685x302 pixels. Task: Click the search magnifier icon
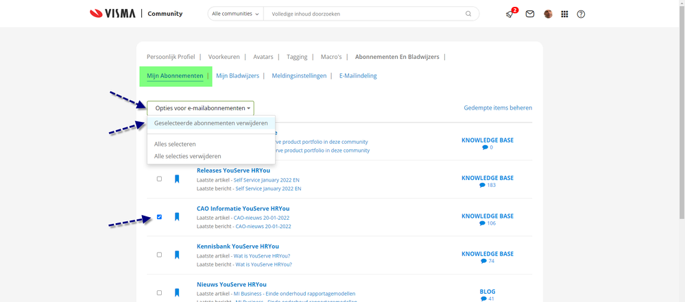[468, 14]
